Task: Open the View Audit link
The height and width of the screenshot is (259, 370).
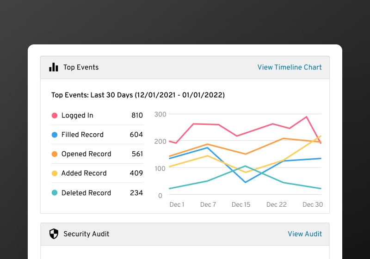Action: pyautogui.click(x=305, y=234)
